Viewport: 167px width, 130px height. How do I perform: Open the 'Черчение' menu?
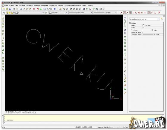click(x=30, y=5)
